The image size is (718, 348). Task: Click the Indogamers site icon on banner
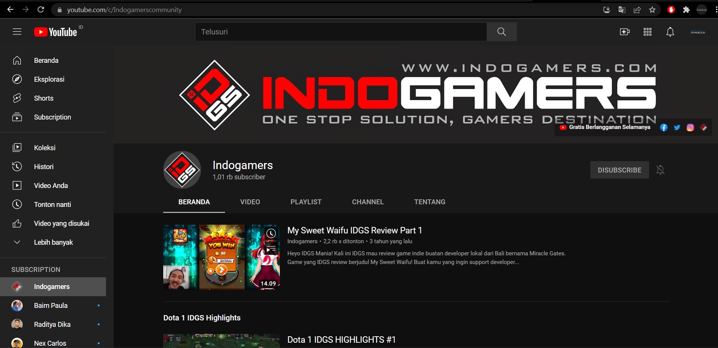(704, 127)
